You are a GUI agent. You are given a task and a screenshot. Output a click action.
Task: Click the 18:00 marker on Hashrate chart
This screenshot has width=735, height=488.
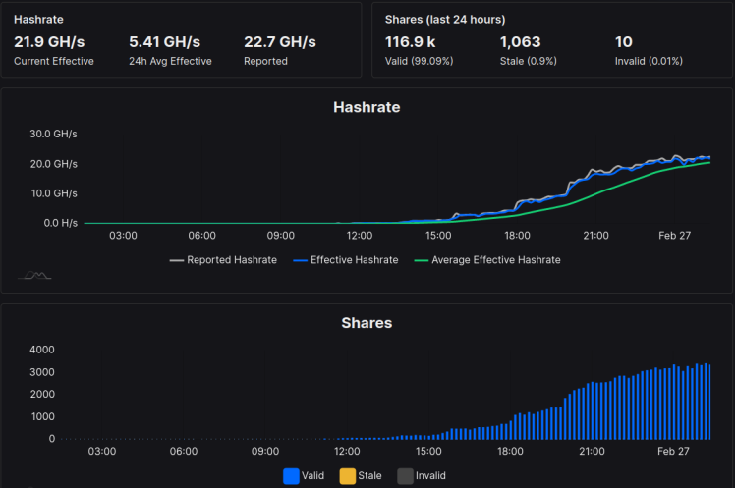[517, 236]
